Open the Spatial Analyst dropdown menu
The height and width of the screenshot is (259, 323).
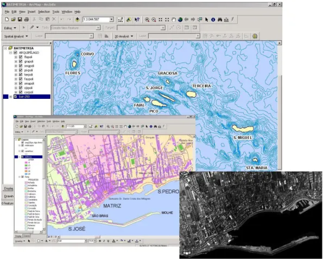point(16,36)
